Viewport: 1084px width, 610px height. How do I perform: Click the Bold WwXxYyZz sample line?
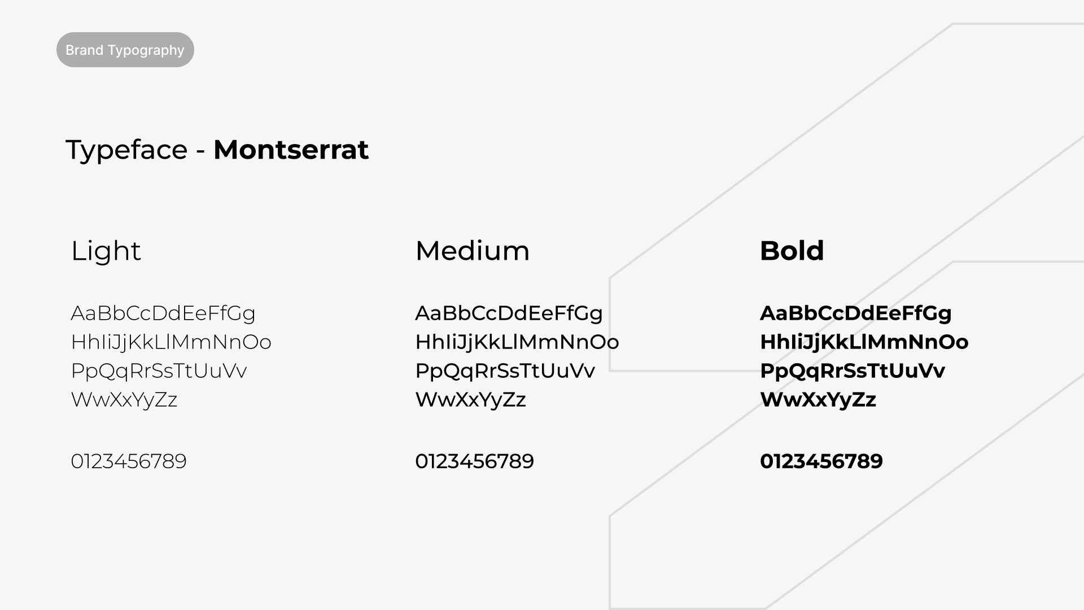818,400
